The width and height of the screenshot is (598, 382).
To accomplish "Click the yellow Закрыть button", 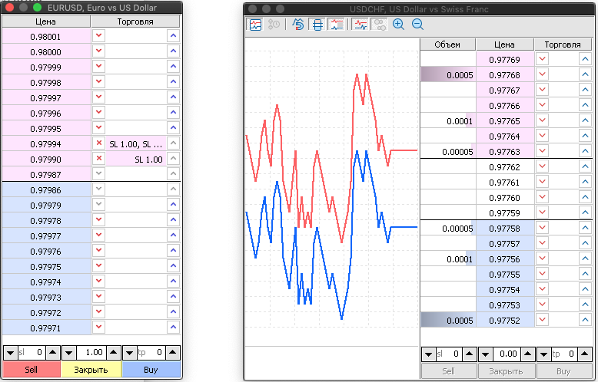I will point(91,370).
